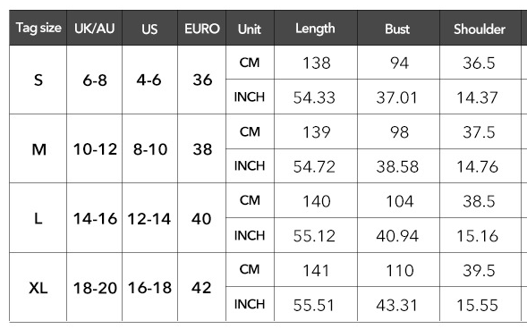Select the Bust column header
This screenshot has width=527, height=329.
(x=398, y=28)
